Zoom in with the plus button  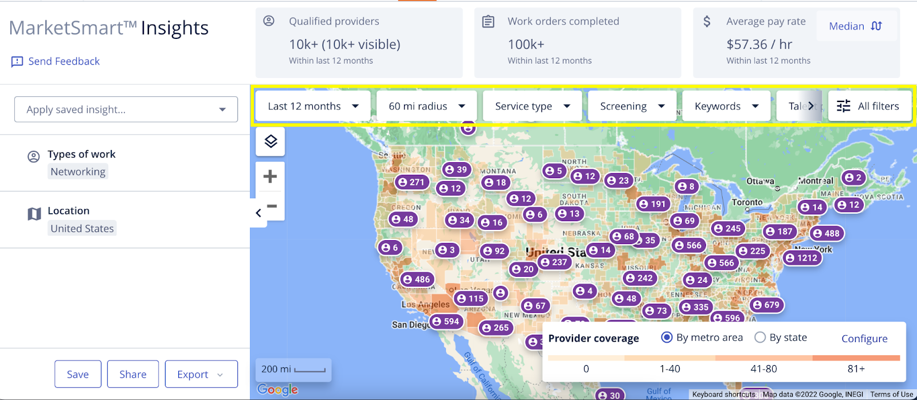[271, 177]
